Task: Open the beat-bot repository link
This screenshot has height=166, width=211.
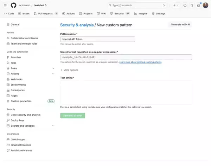Action: click(x=39, y=5)
